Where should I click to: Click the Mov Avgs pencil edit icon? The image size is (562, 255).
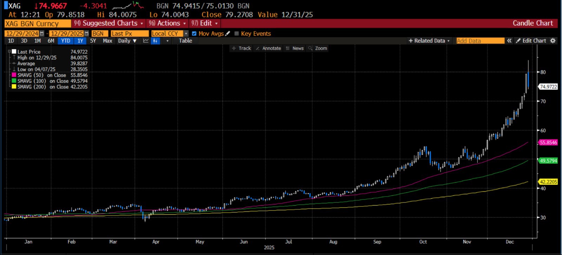228,33
